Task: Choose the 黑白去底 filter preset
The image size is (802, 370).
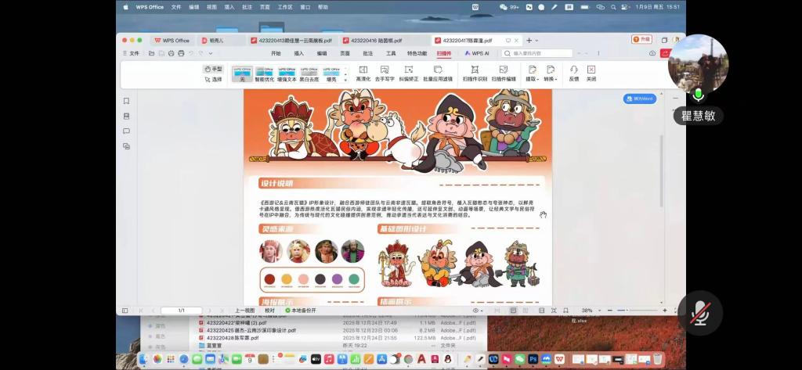Action: tap(309, 74)
